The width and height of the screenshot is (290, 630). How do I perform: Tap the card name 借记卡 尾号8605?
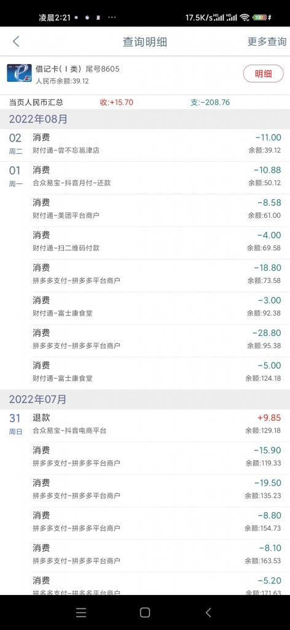77,69
